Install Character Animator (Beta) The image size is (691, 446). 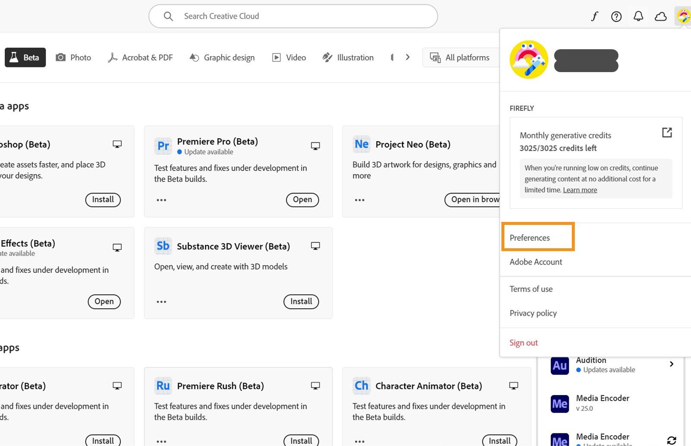pos(499,441)
